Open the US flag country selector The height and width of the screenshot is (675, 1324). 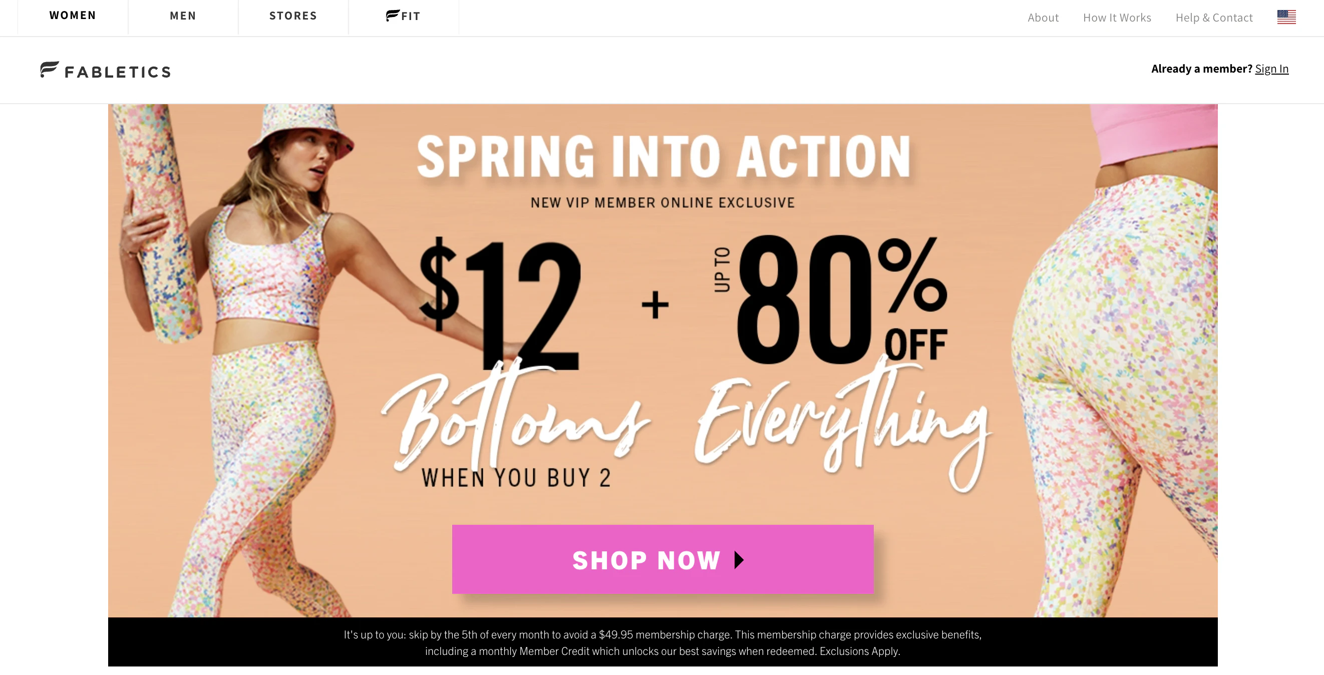click(x=1286, y=17)
